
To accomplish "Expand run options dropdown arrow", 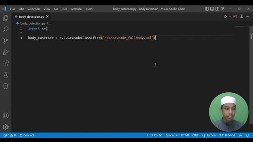I will pyautogui.click(x=230, y=17).
